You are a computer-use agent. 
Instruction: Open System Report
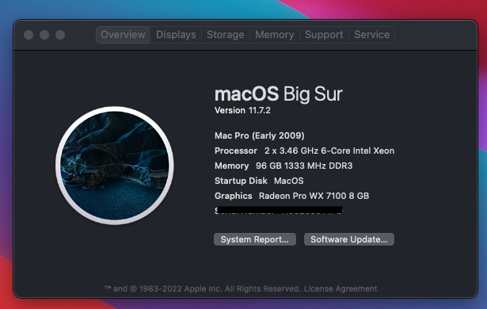255,239
